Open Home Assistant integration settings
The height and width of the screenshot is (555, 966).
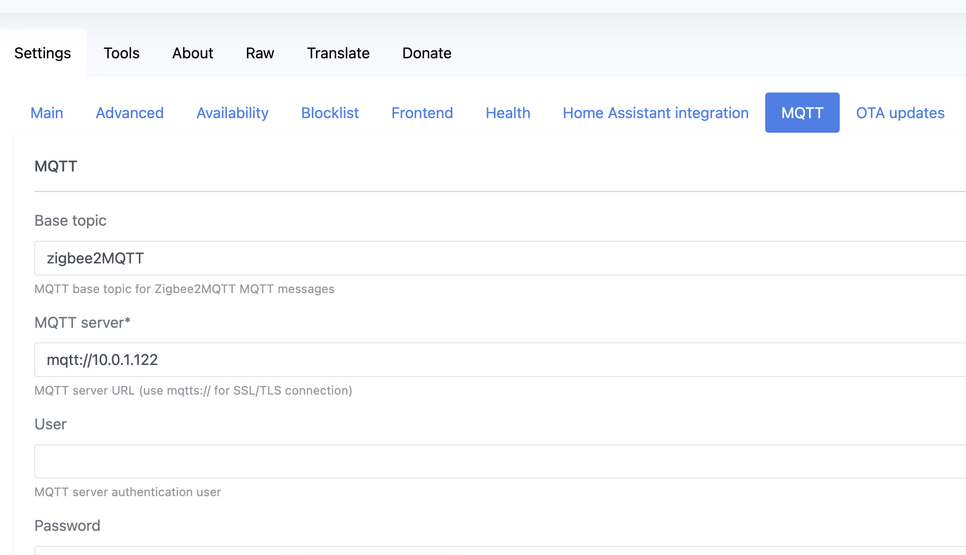point(655,113)
